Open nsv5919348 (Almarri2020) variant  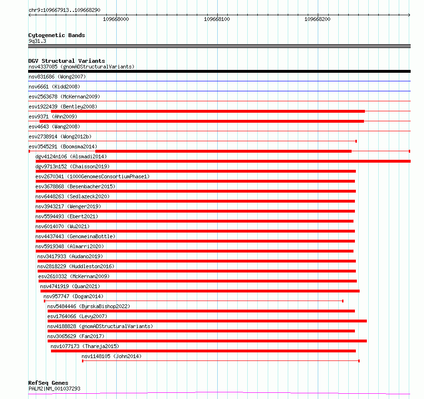pos(70,246)
